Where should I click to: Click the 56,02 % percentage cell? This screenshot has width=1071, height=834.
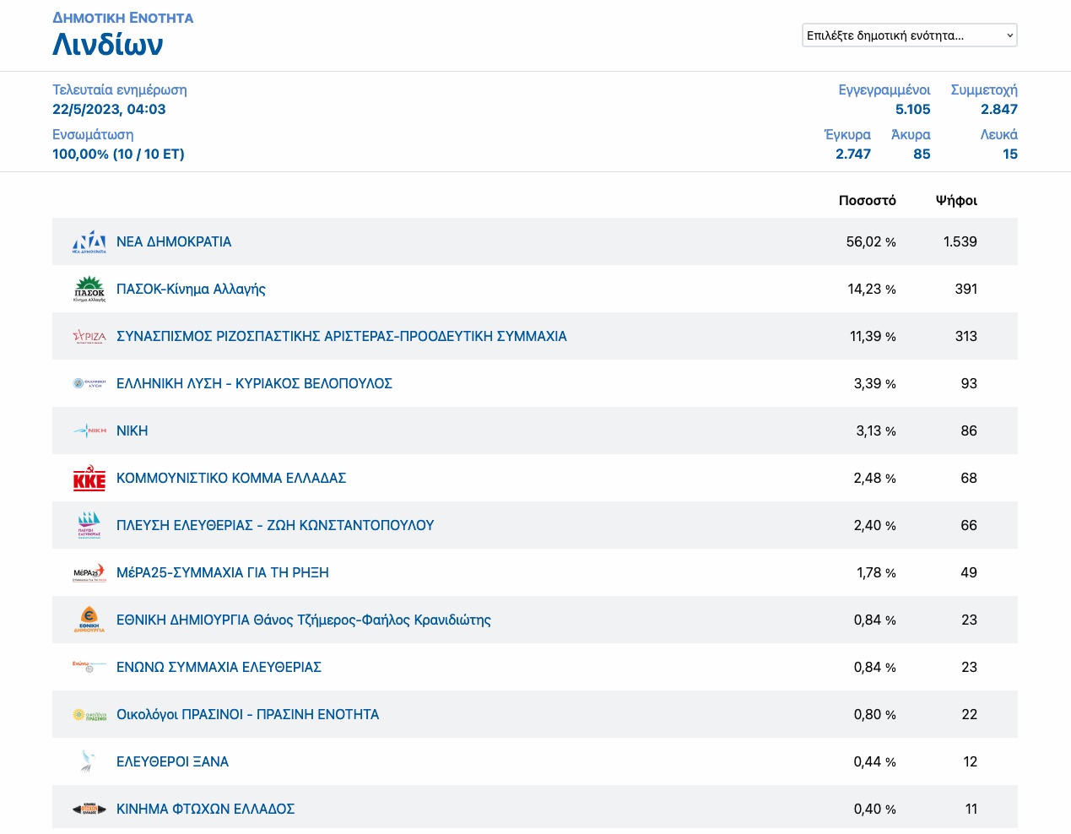871,241
